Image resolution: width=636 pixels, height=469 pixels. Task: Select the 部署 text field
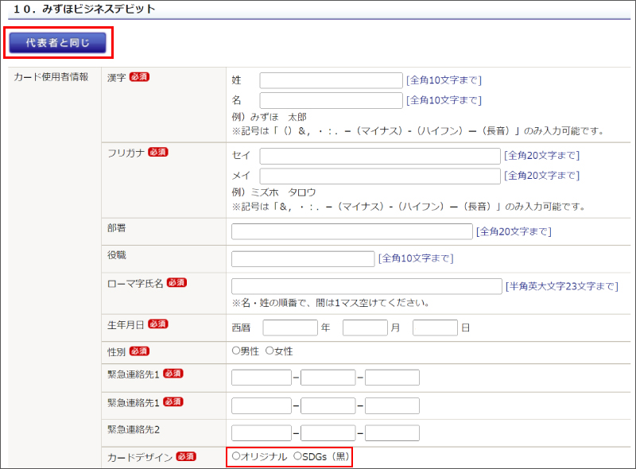pyautogui.click(x=352, y=231)
